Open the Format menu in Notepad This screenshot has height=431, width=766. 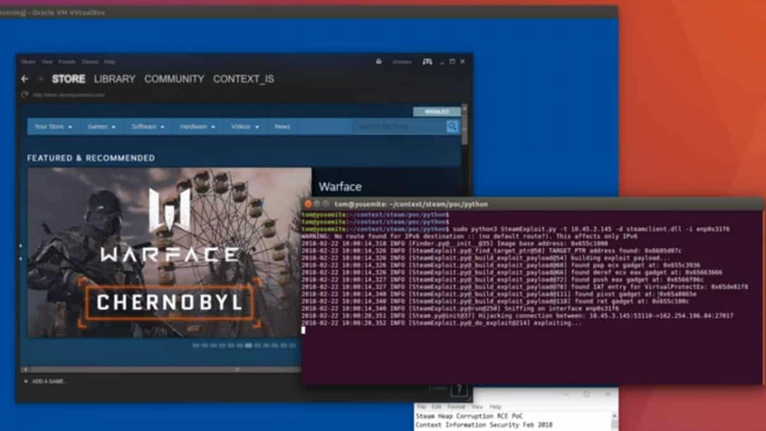[456, 407]
